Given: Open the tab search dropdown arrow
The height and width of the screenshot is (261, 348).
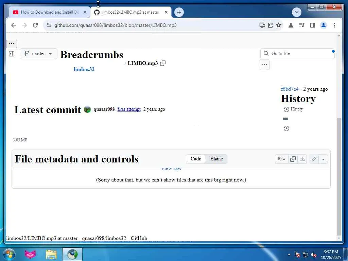Looking at the screenshot, I should 297,12.
